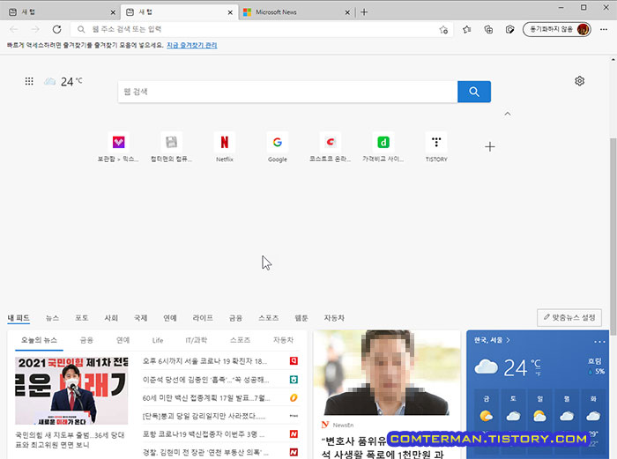
Task: Click the manage favorites now link
Action: pyautogui.click(x=191, y=45)
